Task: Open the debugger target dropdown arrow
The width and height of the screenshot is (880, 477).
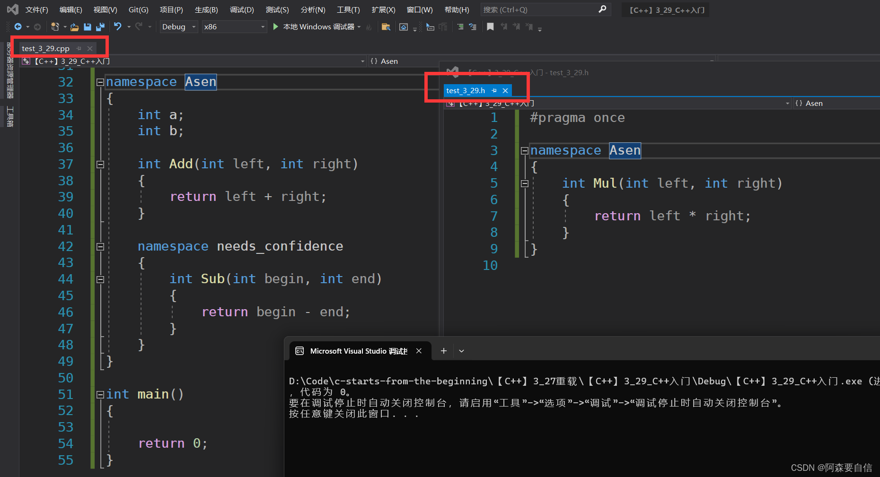Action: click(359, 27)
